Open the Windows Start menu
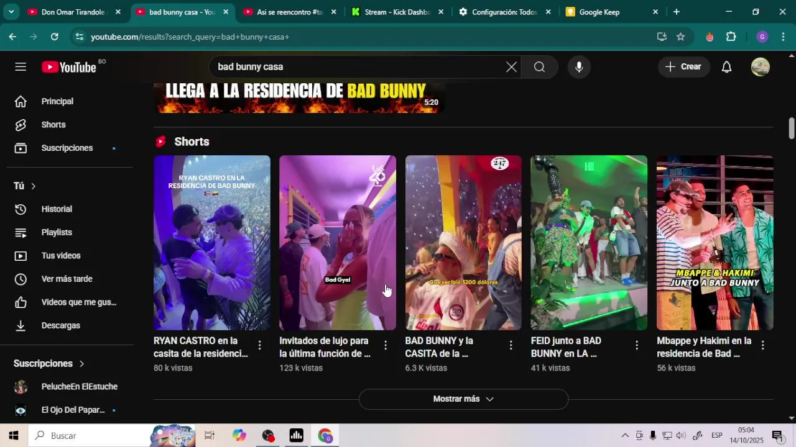796x447 pixels. (14, 436)
